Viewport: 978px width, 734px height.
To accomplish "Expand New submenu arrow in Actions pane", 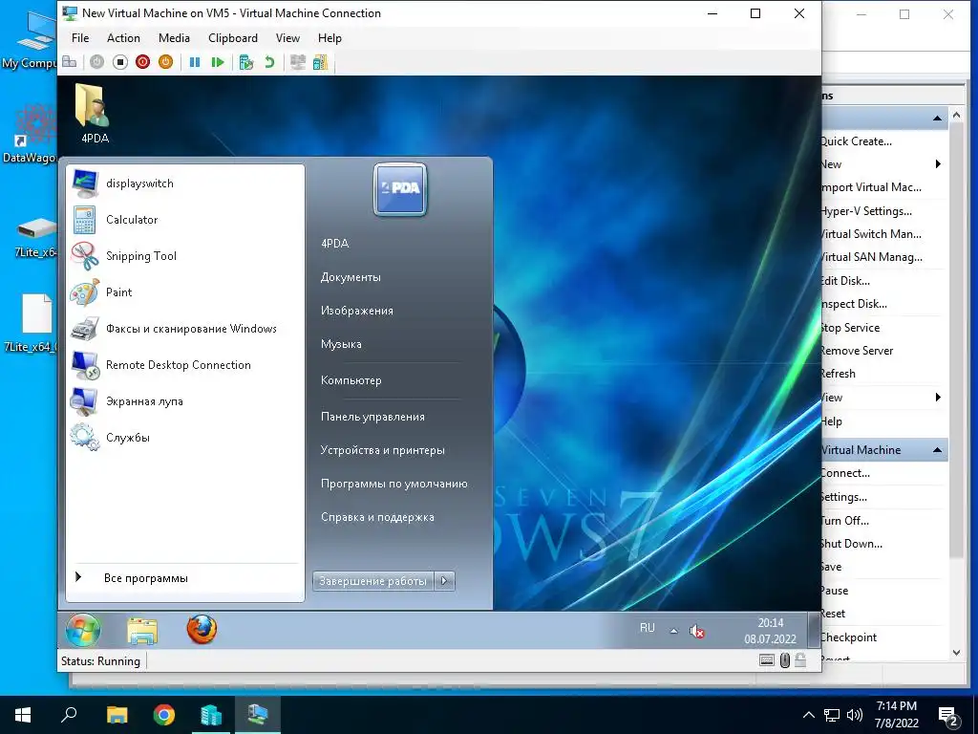I will [x=938, y=164].
